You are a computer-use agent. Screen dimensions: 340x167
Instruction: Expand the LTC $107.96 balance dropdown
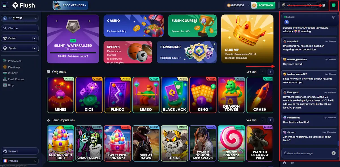(x=20, y=18)
